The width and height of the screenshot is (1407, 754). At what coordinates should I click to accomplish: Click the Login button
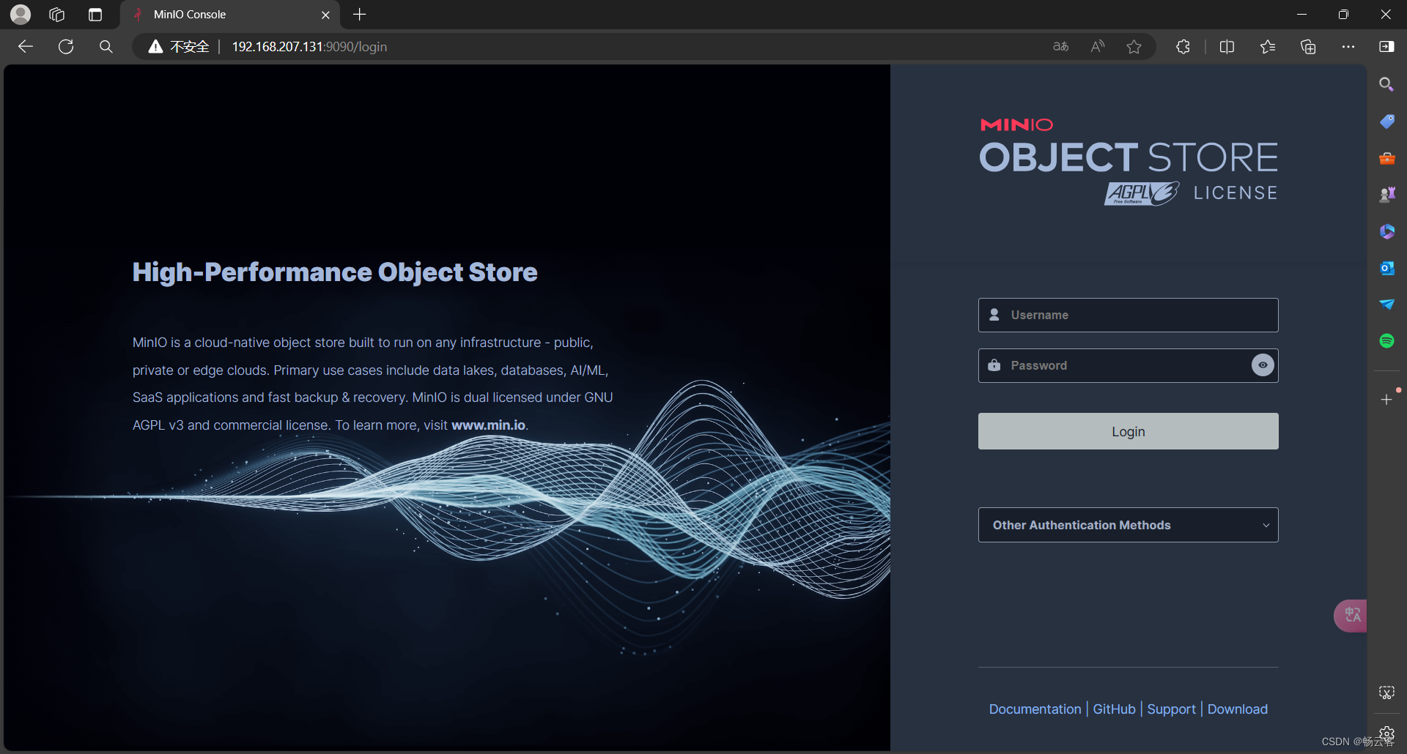coord(1128,431)
